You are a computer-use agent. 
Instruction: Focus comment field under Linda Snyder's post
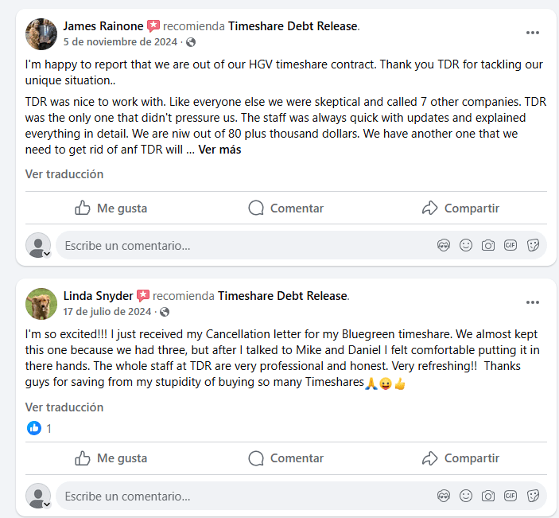point(239,496)
